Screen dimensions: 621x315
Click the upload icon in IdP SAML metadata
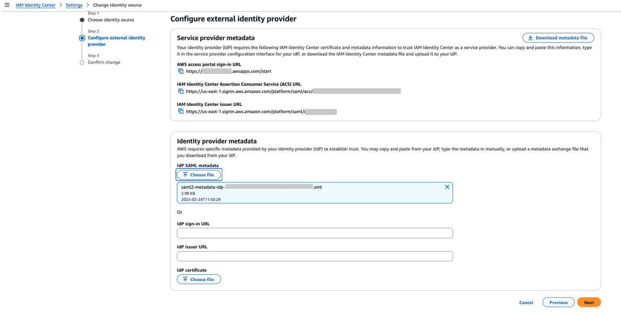[185, 175]
